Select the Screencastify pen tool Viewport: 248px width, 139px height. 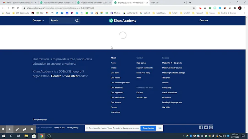(17, 129)
